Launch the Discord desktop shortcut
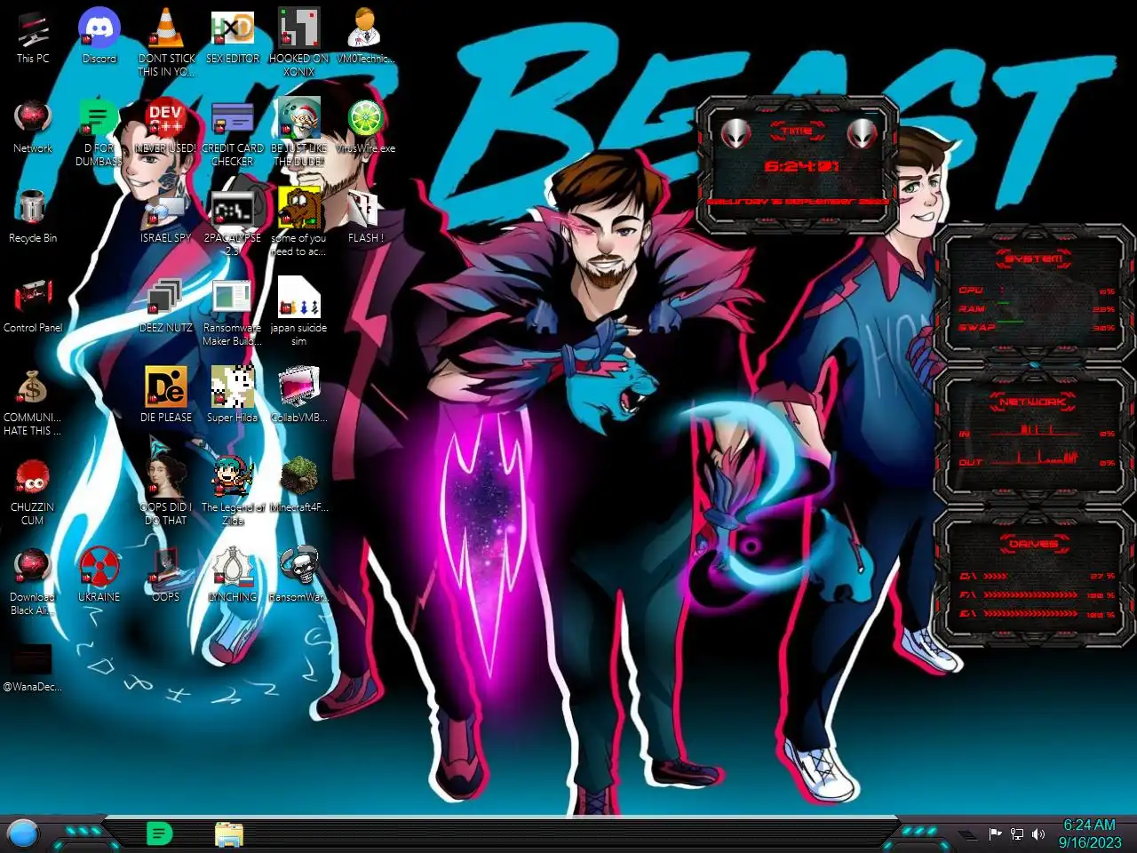The height and width of the screenshot is (853, 1137). pos(99,37)
